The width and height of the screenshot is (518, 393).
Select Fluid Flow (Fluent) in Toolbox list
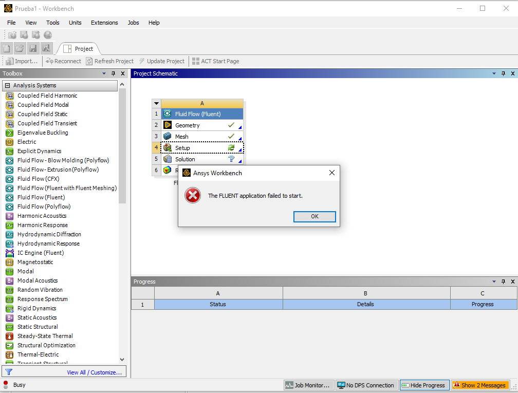coord(41,197)
